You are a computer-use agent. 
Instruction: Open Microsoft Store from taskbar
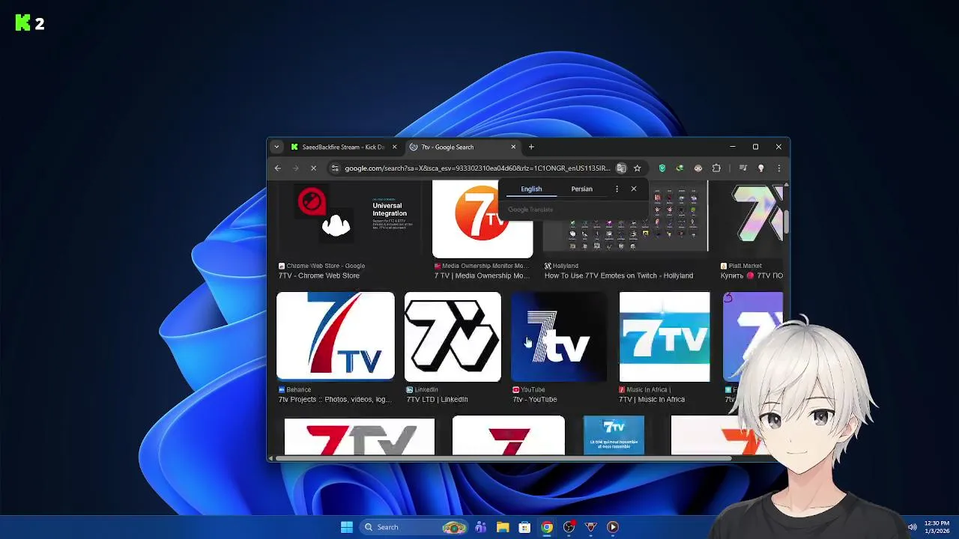coord(524,527)
